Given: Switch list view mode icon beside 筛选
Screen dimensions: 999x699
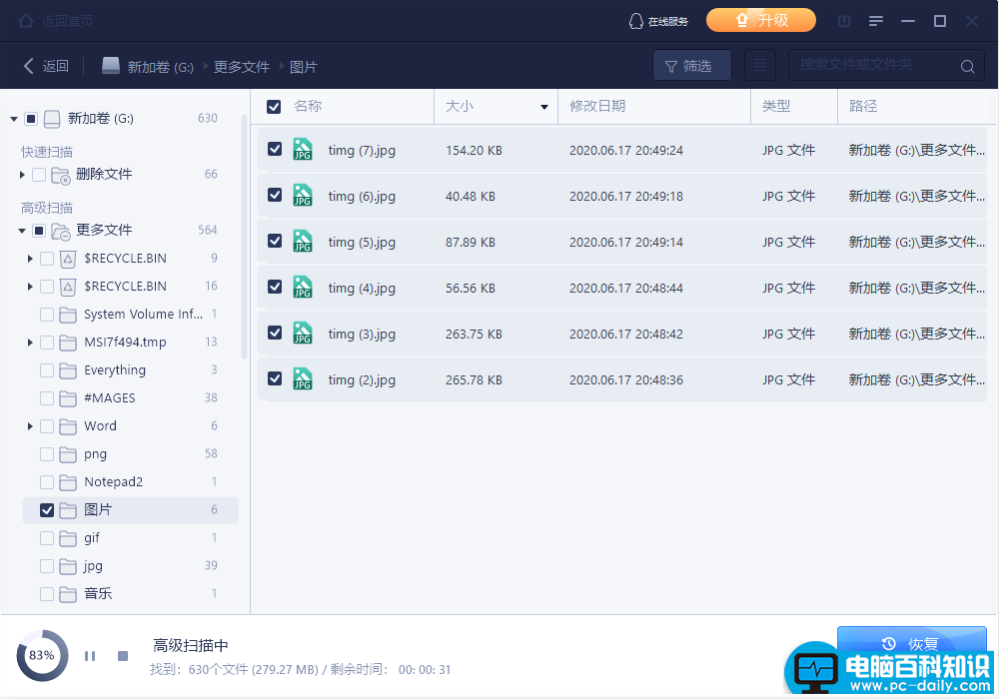Looking at the screenshot, I should 760,66.
